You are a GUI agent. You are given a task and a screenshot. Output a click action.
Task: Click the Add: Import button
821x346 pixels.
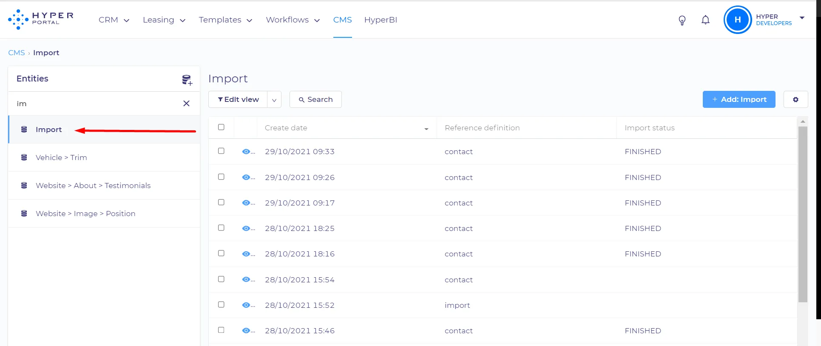tap(739, 99)
